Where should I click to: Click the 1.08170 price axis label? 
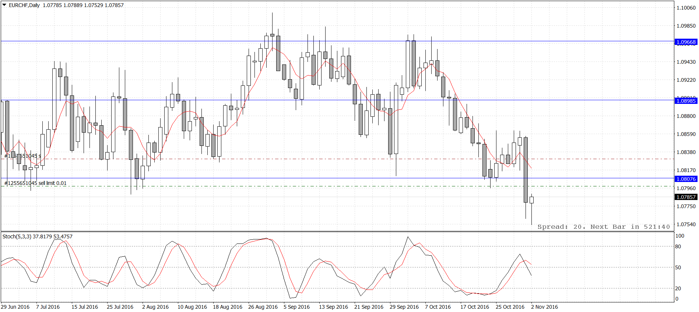click(x=686, y=170)
